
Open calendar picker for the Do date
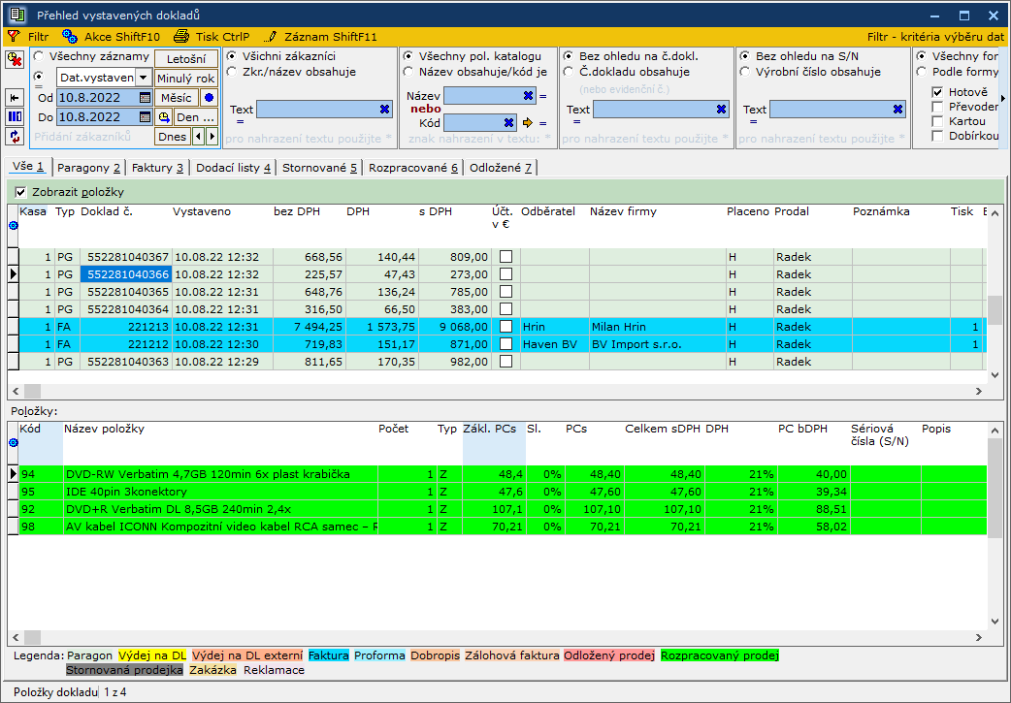(145, 117)
